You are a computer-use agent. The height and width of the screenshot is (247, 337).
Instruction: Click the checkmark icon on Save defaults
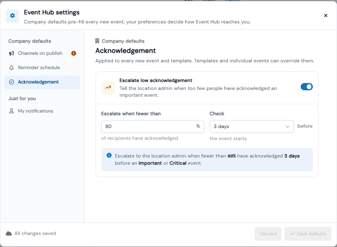292,233
